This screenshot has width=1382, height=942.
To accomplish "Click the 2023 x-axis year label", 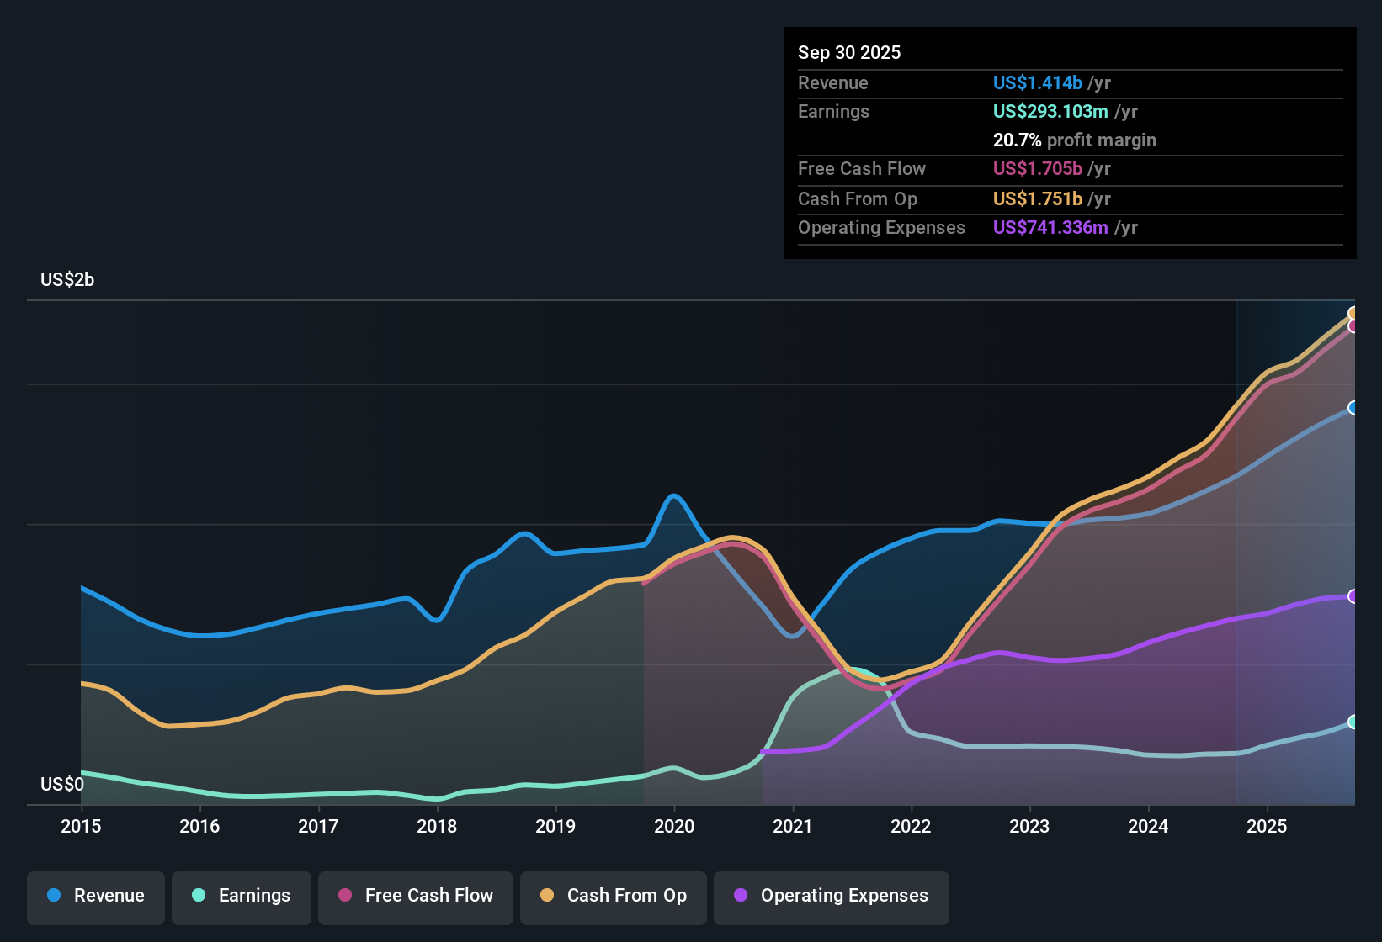I will (x=1029, y=826).
